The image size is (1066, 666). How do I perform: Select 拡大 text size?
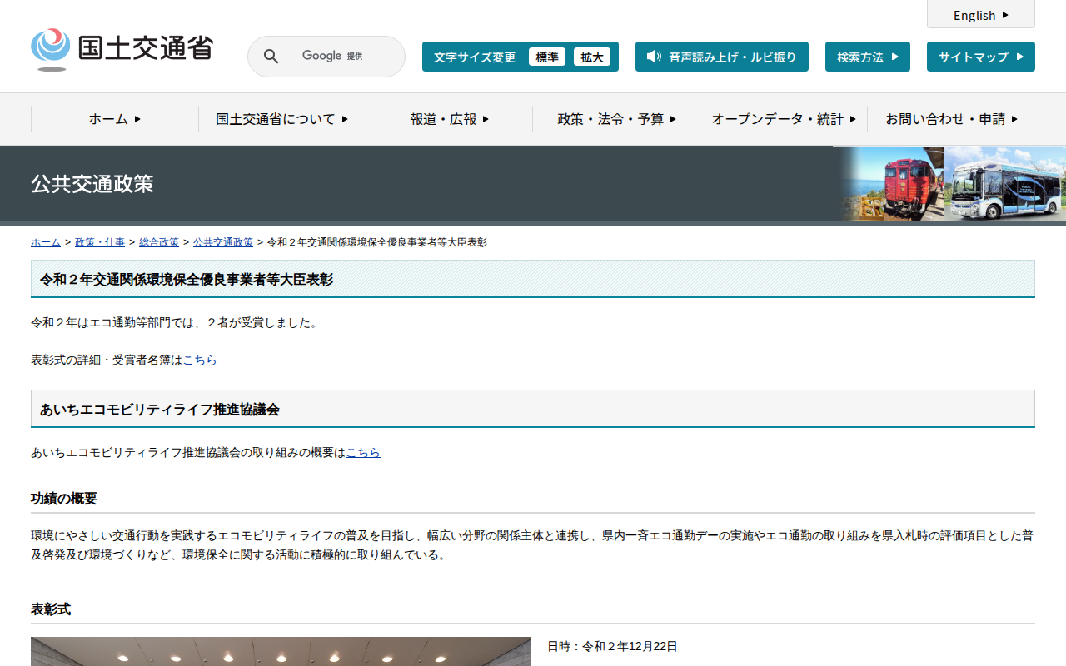coord(592,57)
